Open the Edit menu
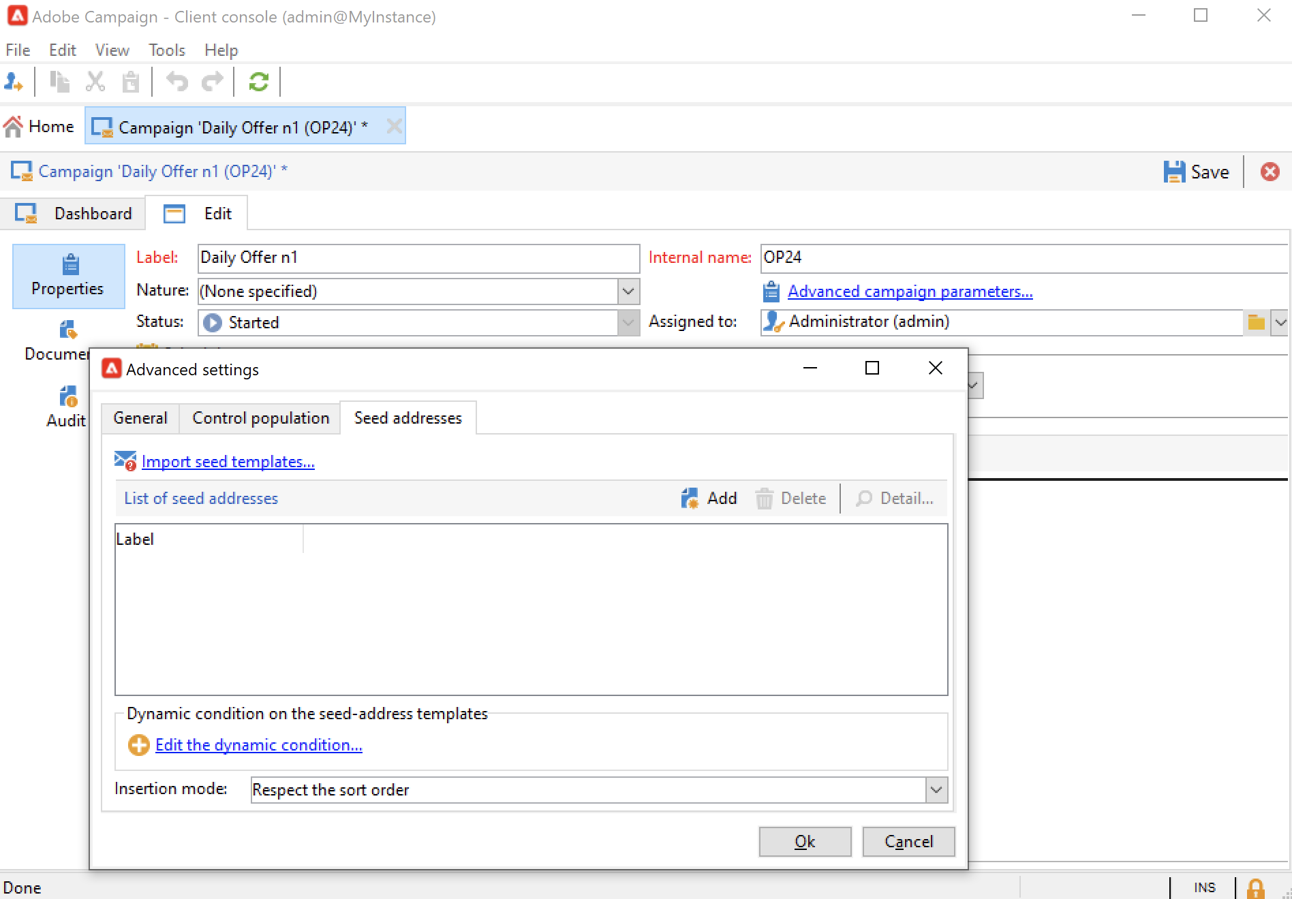The width and height of the screenshot is (1292, 899). [62, 50]
